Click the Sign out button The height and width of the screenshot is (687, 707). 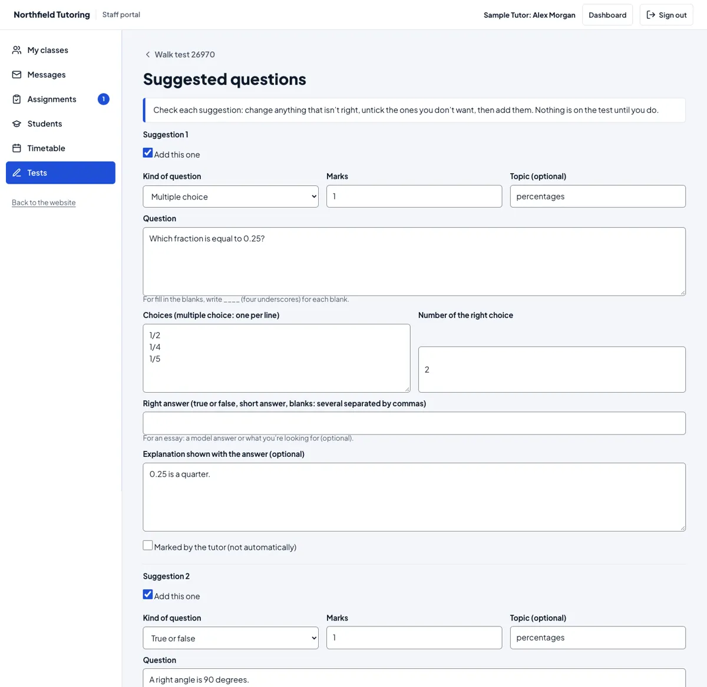point(666,15)
